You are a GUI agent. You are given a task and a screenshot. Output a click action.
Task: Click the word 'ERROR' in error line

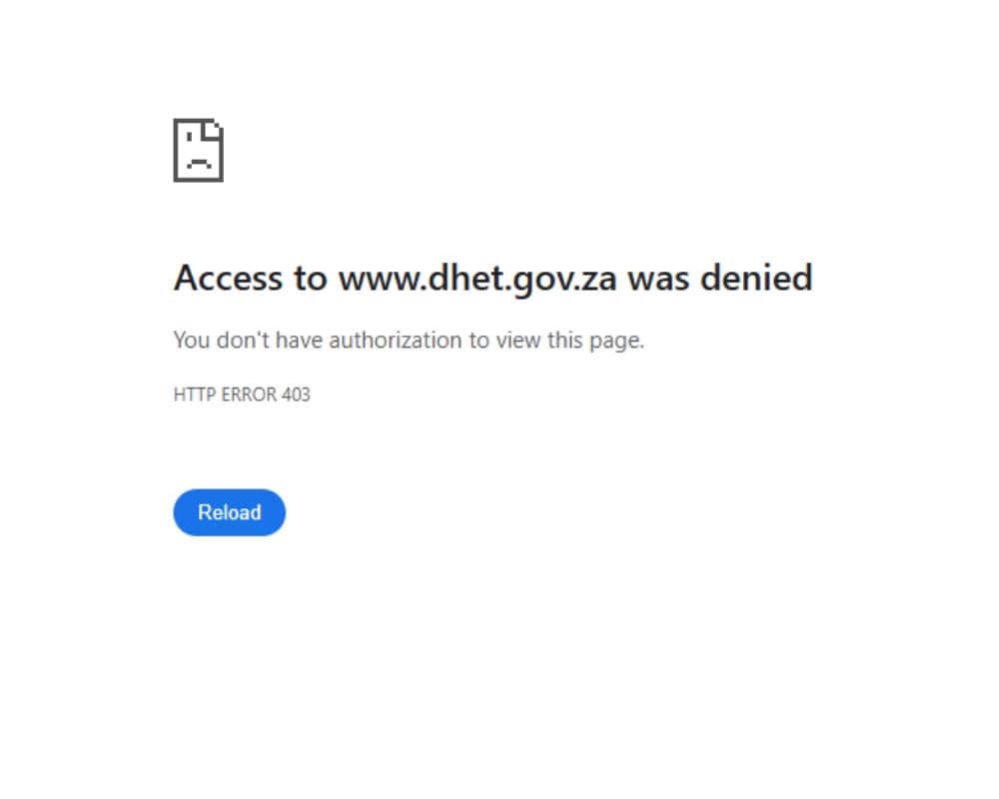click(249, 395)
